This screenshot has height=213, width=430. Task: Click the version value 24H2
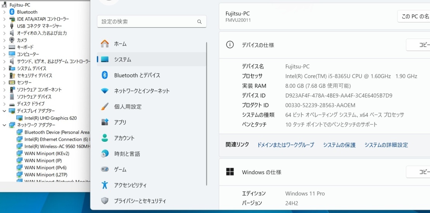pyautogui.click(x=292, y=203)
